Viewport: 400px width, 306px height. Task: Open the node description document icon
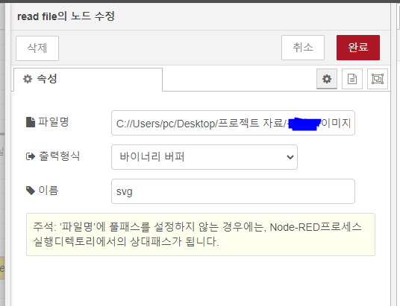[x=352, y=79]
